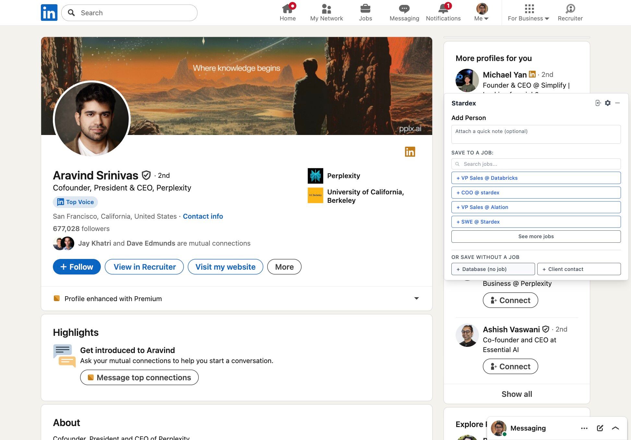Go to Home in navigation
This screenshot has height=440, width=631.
coord(288,13)
